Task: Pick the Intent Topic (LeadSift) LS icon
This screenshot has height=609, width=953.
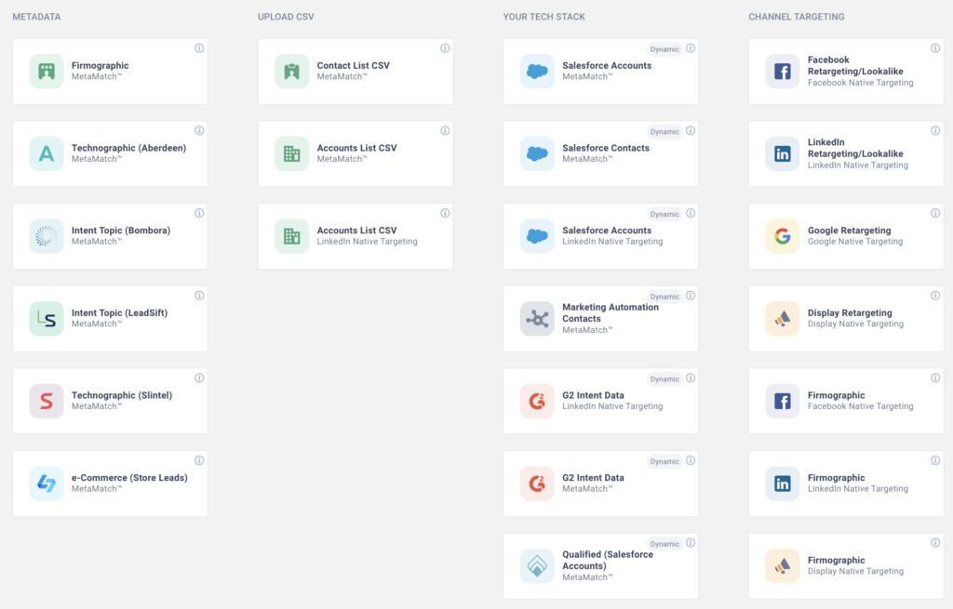Action: pos(47,319)
